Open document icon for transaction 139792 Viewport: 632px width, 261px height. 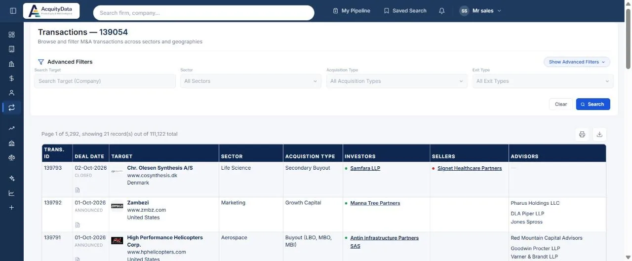[78, 225]
